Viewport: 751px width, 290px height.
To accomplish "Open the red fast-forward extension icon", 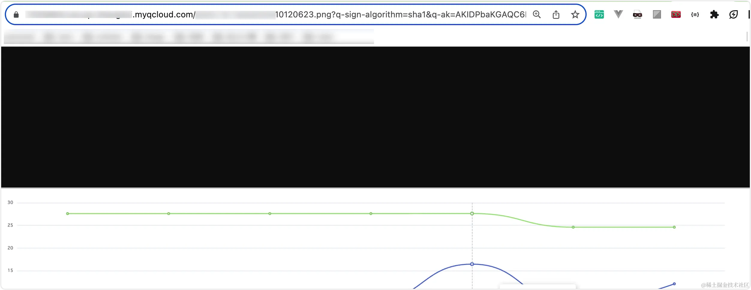I will point(676,14).
